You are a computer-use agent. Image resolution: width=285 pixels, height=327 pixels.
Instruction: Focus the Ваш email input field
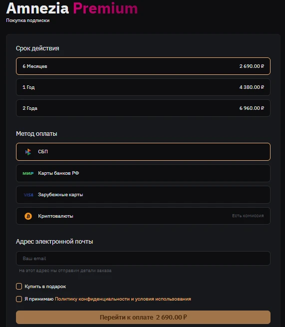tap(143, 259)
